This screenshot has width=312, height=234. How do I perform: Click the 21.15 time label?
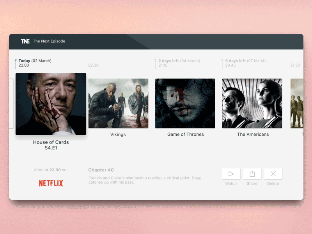click(x=163, y=65)
